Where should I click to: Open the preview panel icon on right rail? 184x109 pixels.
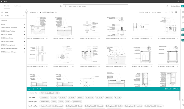coord(183,12)
